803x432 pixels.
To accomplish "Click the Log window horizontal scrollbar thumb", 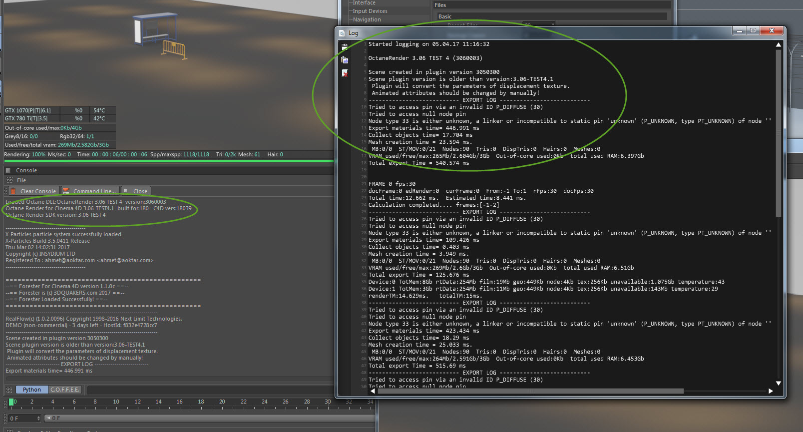I will pyautogui.click(x=530, y=391).
